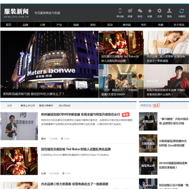Viewport: 189px width, 189px height.
Task: Open the CBME article headline link
Action: (80, 114)
